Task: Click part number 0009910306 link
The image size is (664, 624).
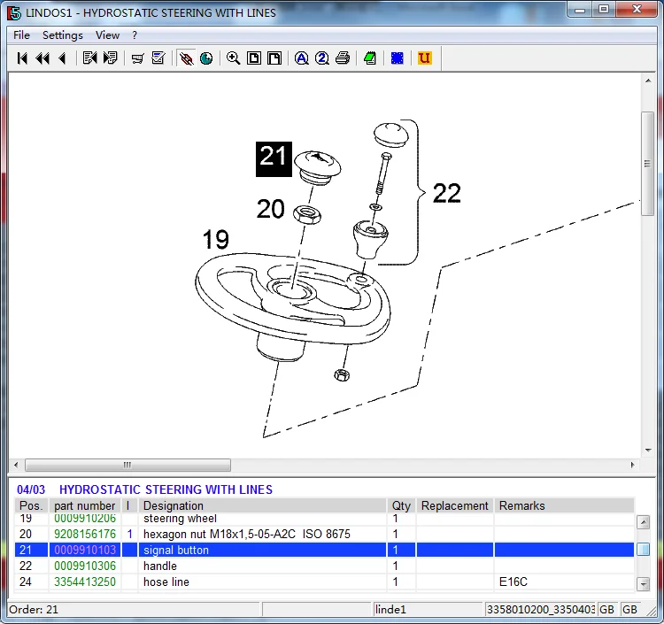Action: pos(85,566)
